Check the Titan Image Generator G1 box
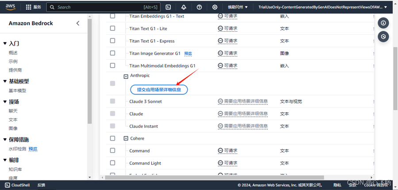Viewport: 398px width, 190px height. pyautogui.click(x=112, y=53)
